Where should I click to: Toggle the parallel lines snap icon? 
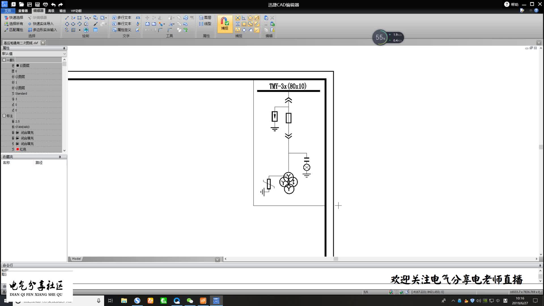[x=257, y=24]
